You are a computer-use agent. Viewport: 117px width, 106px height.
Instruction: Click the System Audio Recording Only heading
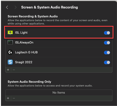tap(29, 82)
